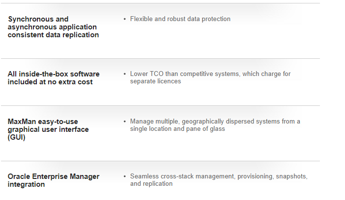Click the 'consistent data replication' line
The image size is (345, 200).
(53, 35)
